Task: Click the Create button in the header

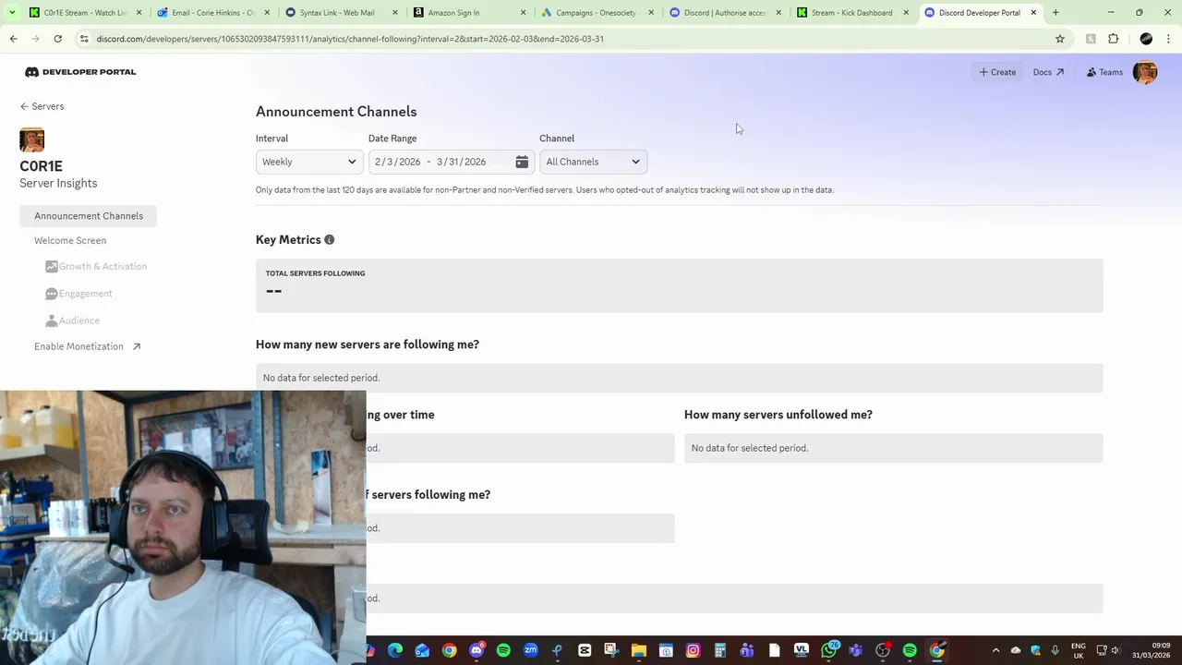Action: 997,72
